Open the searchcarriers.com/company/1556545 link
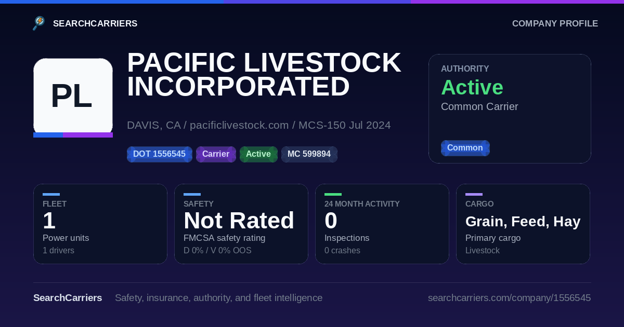The height and width of the screenshot is (327, 624). (x=509, y=298)
